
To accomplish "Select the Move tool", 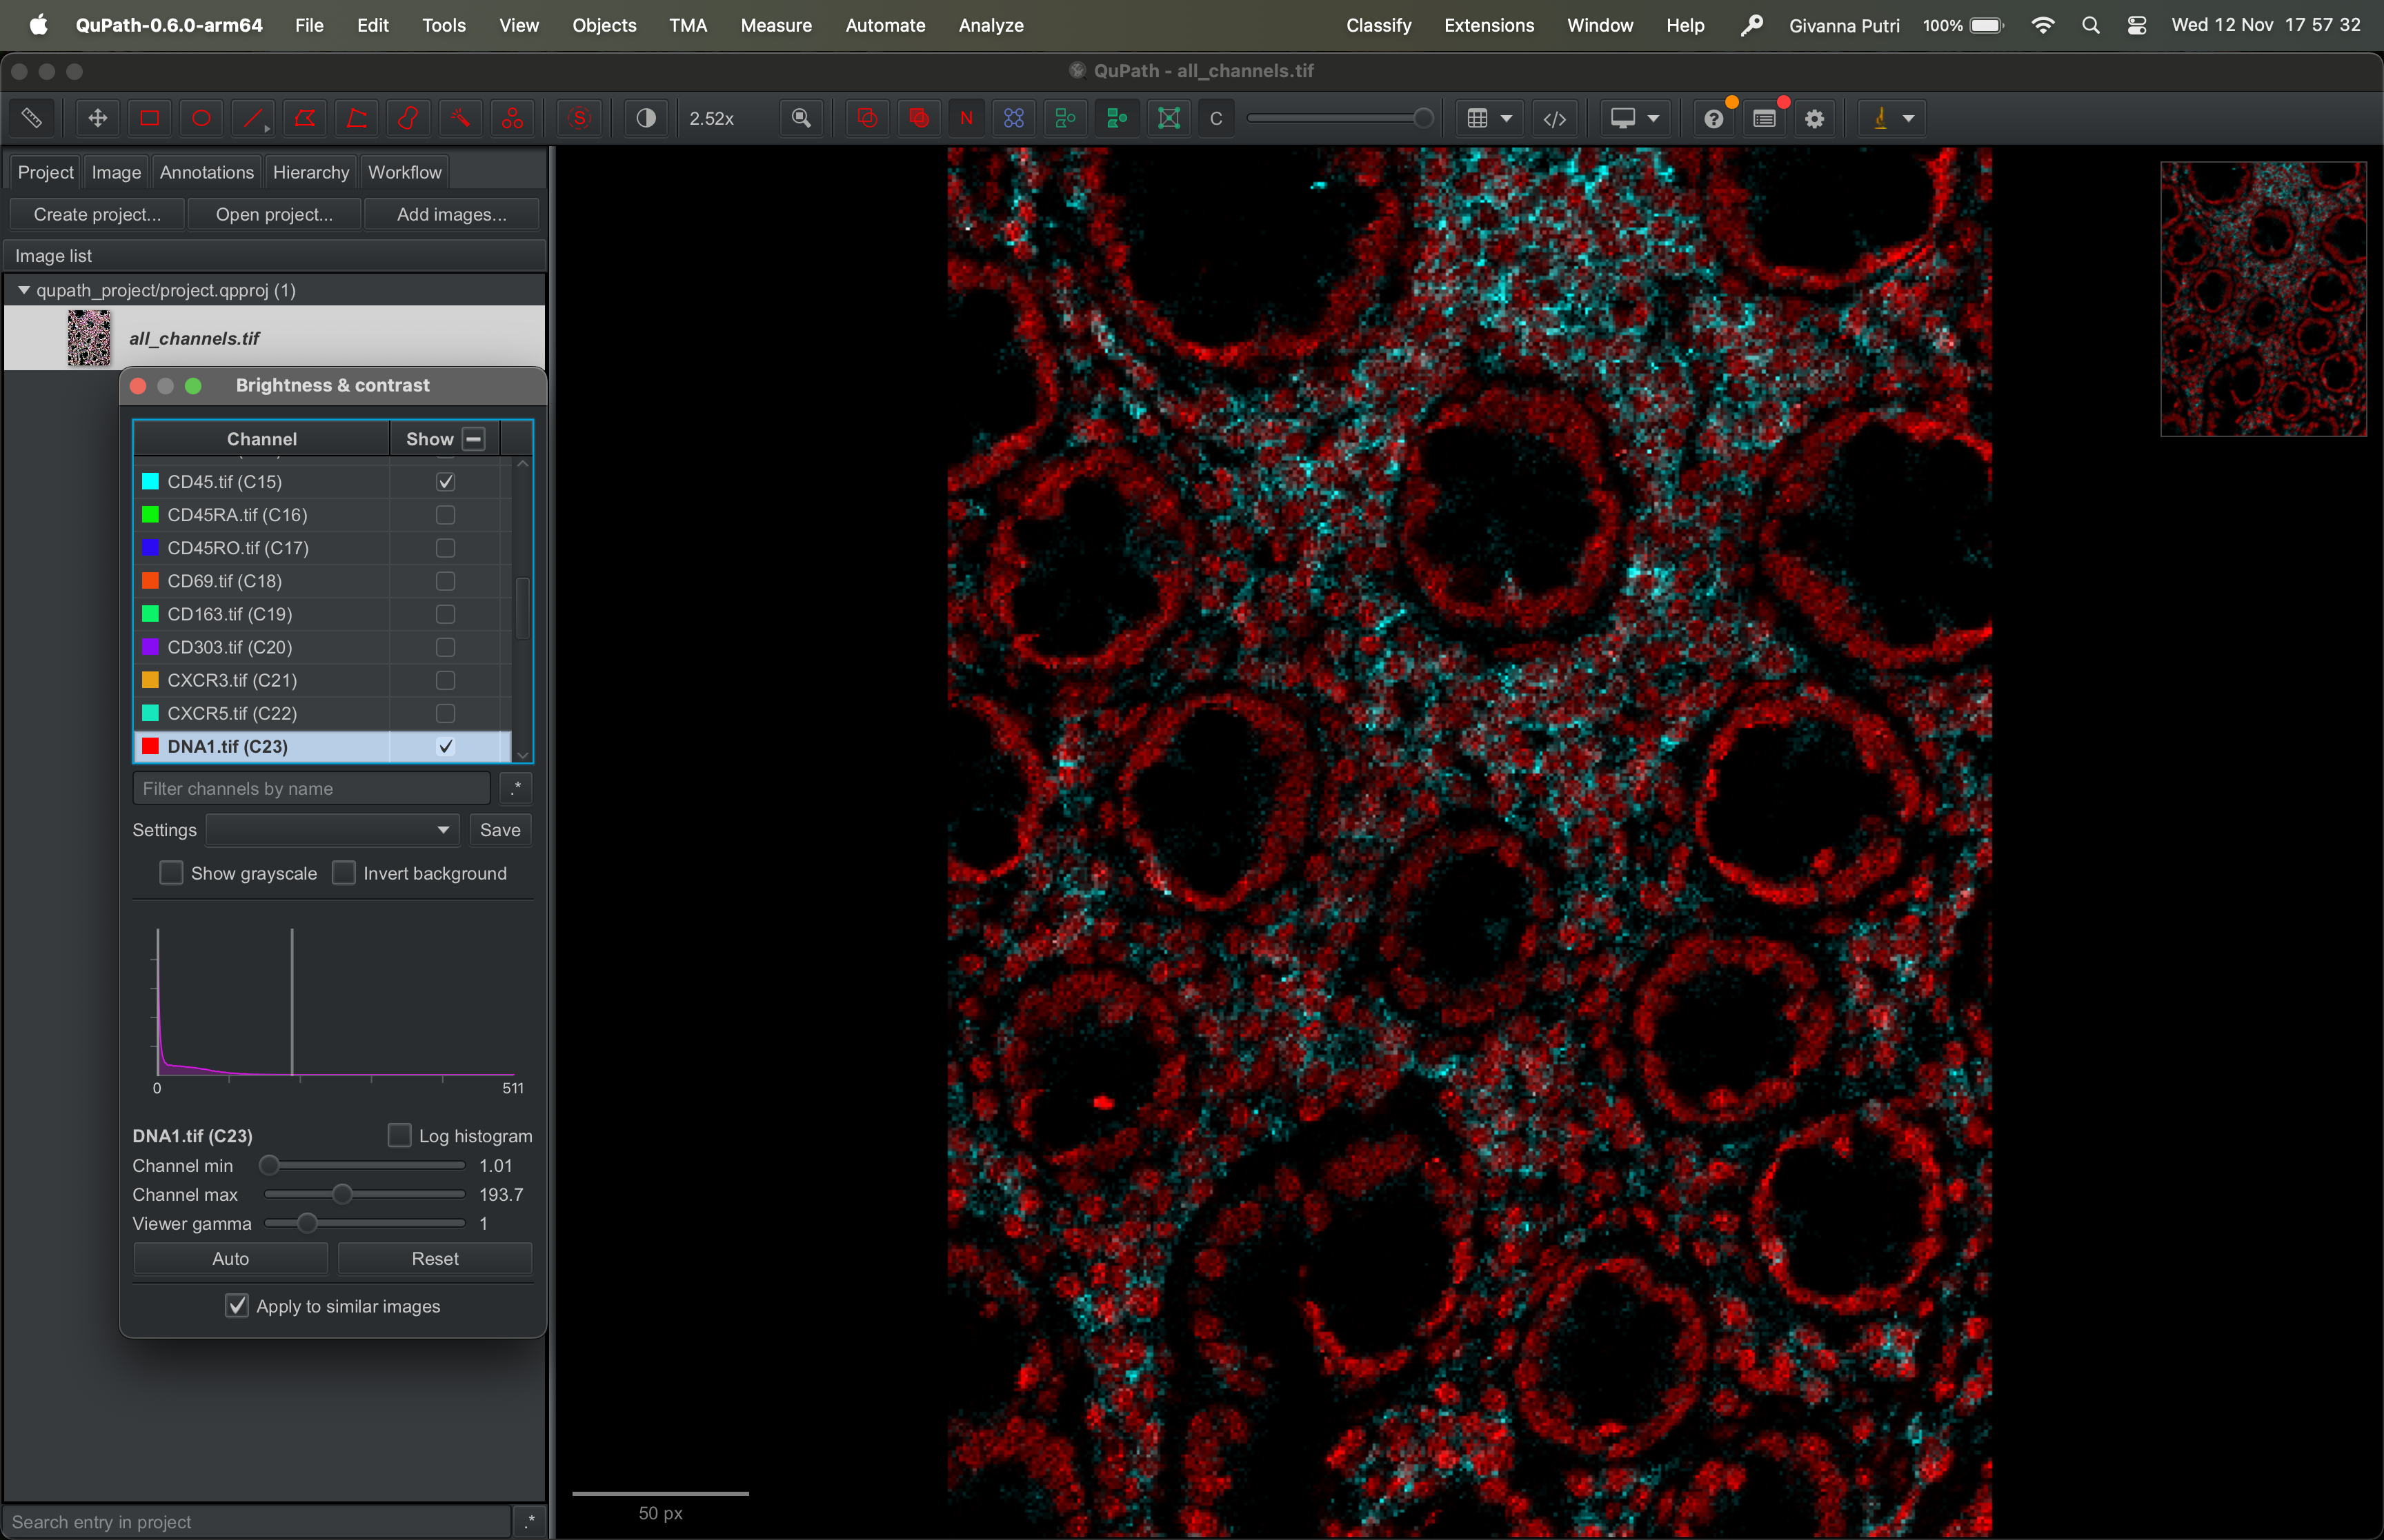I will point(97,118).
